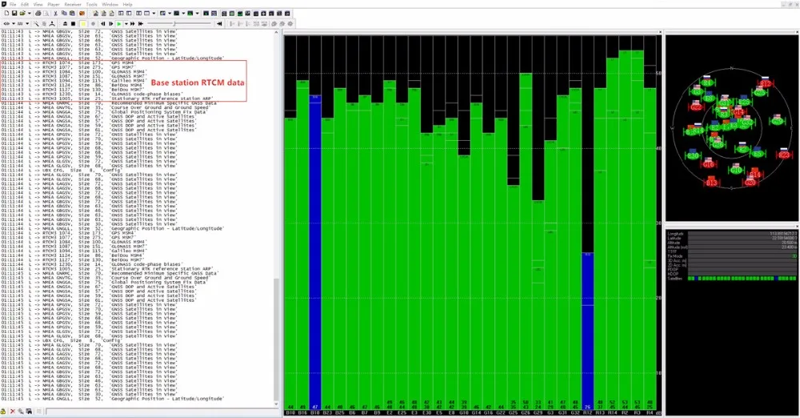
Task: Open the Window menu
Action: pos(110,4)
